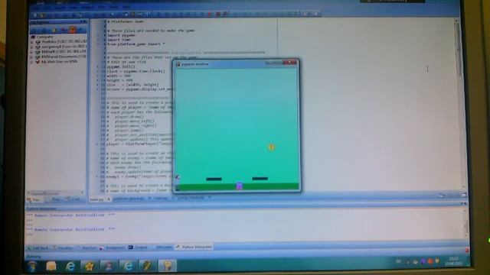This screenshot has width=490, height=275.
Task: Click the left black platform in game
Action: click(x=214, y=179)
